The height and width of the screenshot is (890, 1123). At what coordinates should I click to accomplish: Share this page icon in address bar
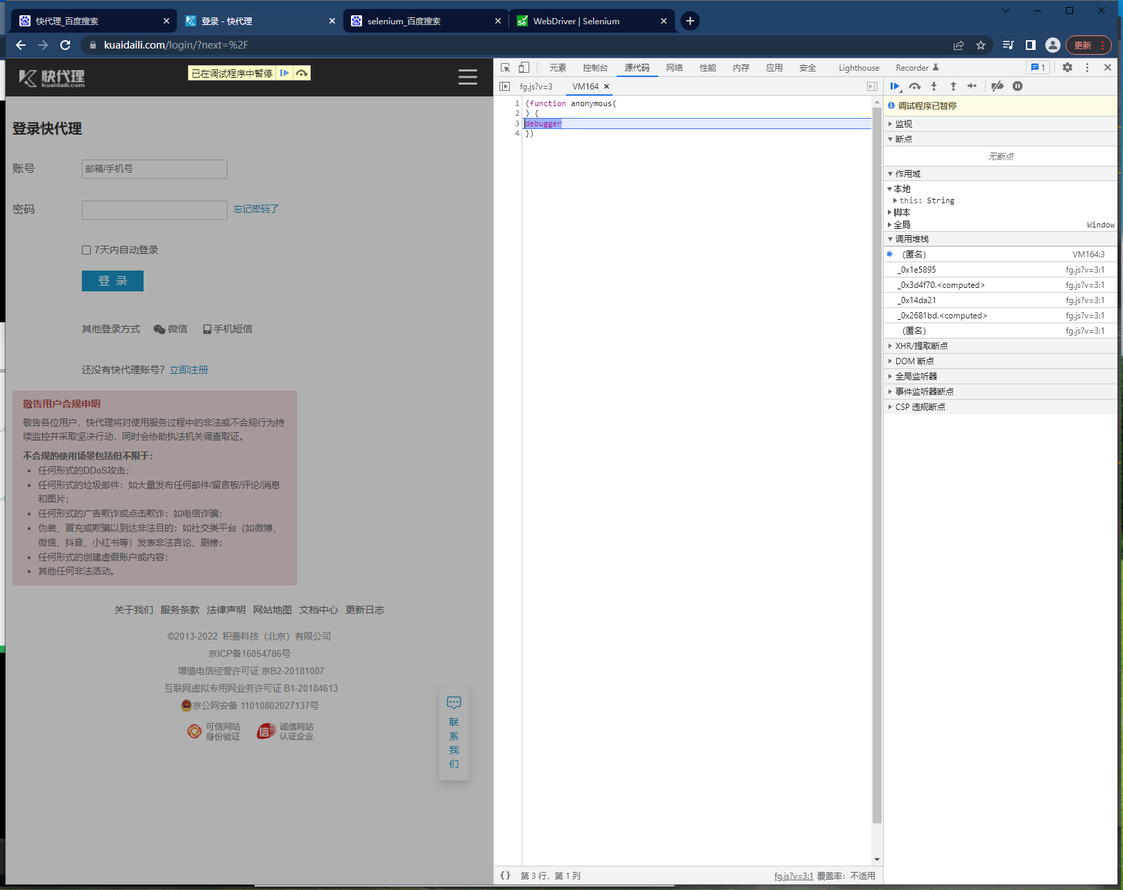point(959,45)
